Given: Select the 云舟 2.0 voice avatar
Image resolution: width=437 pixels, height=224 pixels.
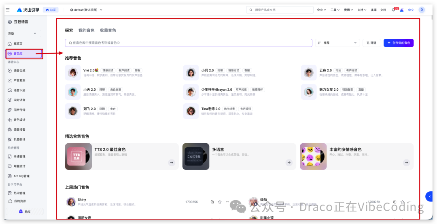Looking at the screenshot, I should (309, 73).
